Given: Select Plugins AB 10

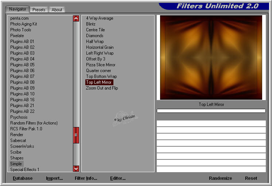Looking at the screenshot, I should pos(22,94).
